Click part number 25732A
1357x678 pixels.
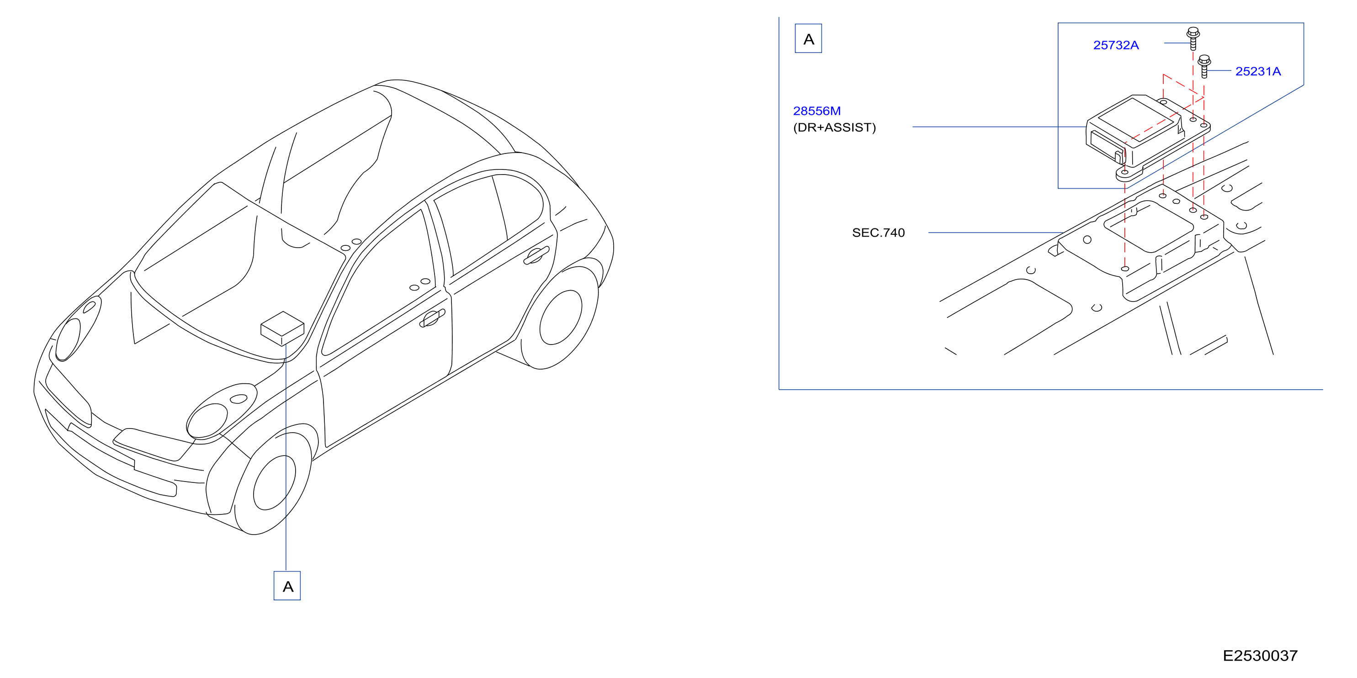(1116, 45)
